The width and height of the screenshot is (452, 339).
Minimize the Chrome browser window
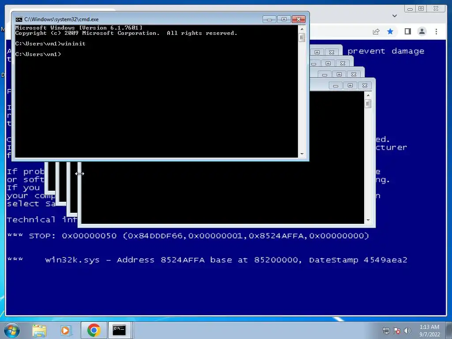pyautogui.click(x=410, y=9)
